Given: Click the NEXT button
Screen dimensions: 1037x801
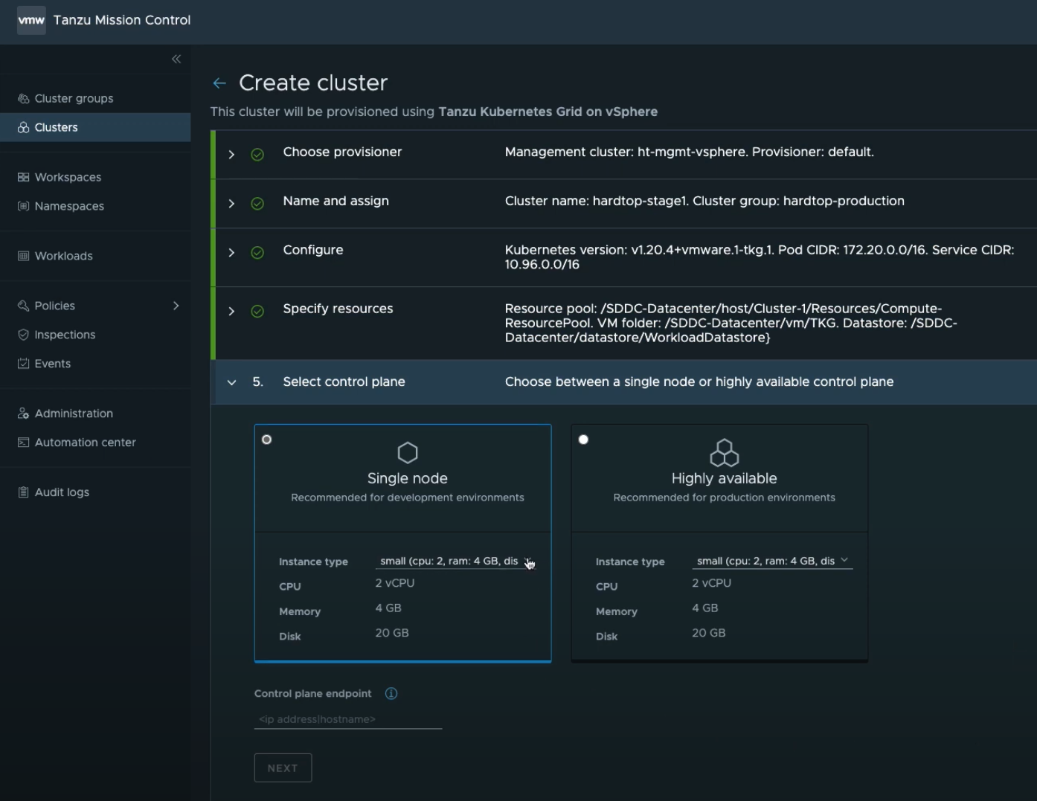Looking at the screenshot, I should 283,768.
